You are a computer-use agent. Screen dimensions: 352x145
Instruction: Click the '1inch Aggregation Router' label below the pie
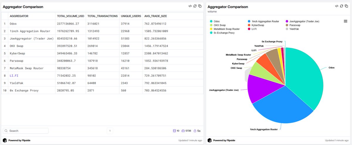[x=264, y=129]
